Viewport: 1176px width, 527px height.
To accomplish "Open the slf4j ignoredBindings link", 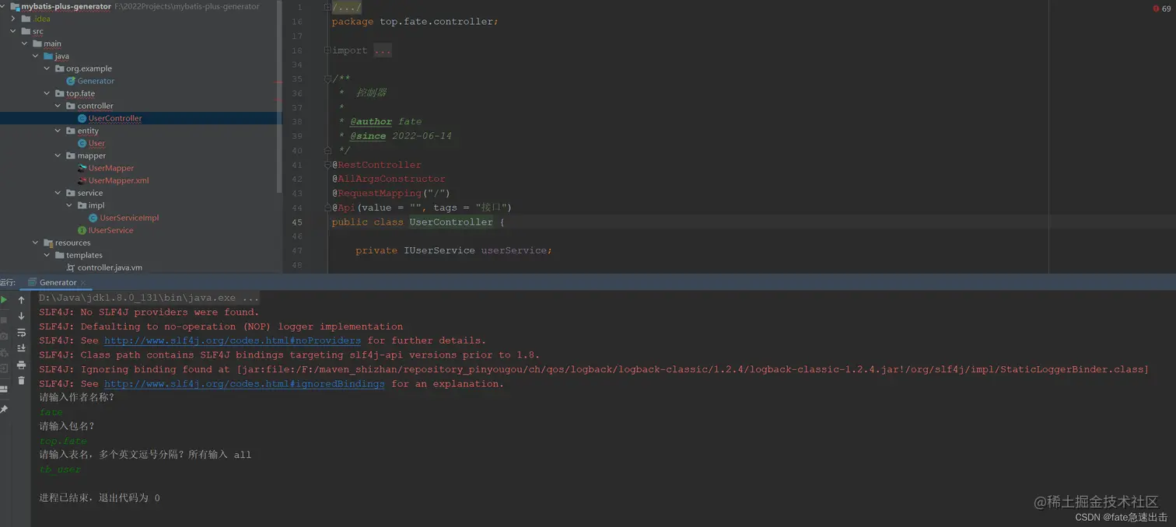I will pos(244,384).
